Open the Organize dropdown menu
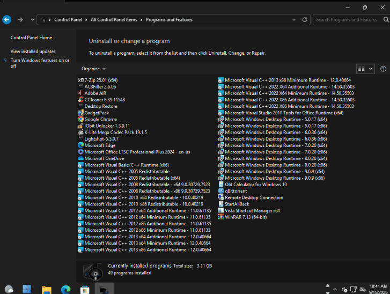390x294 pixels. tap(93, 69)
